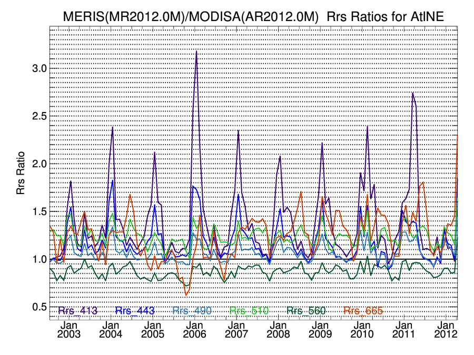Click the highest Rrs_413 peak near Jan 2006
The width and height of the screenshot is (474, 355).
pyautogui.click(x=196, y=52)
